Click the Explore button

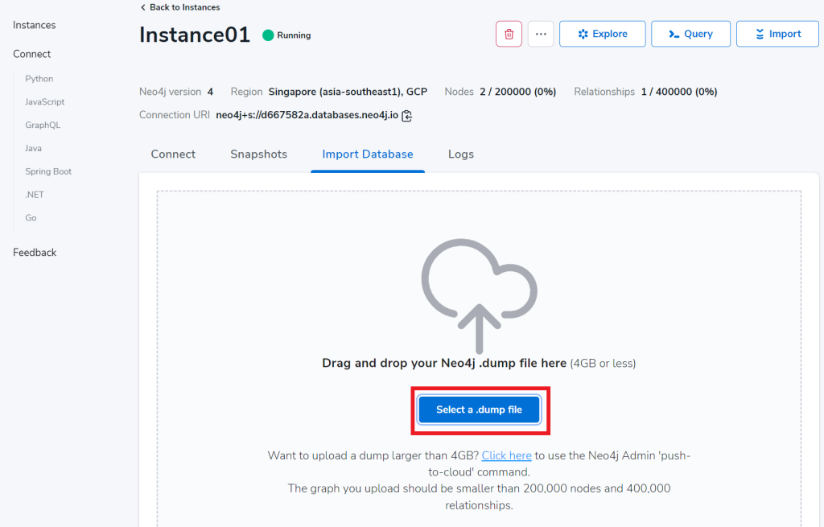(x=603, y=34)
